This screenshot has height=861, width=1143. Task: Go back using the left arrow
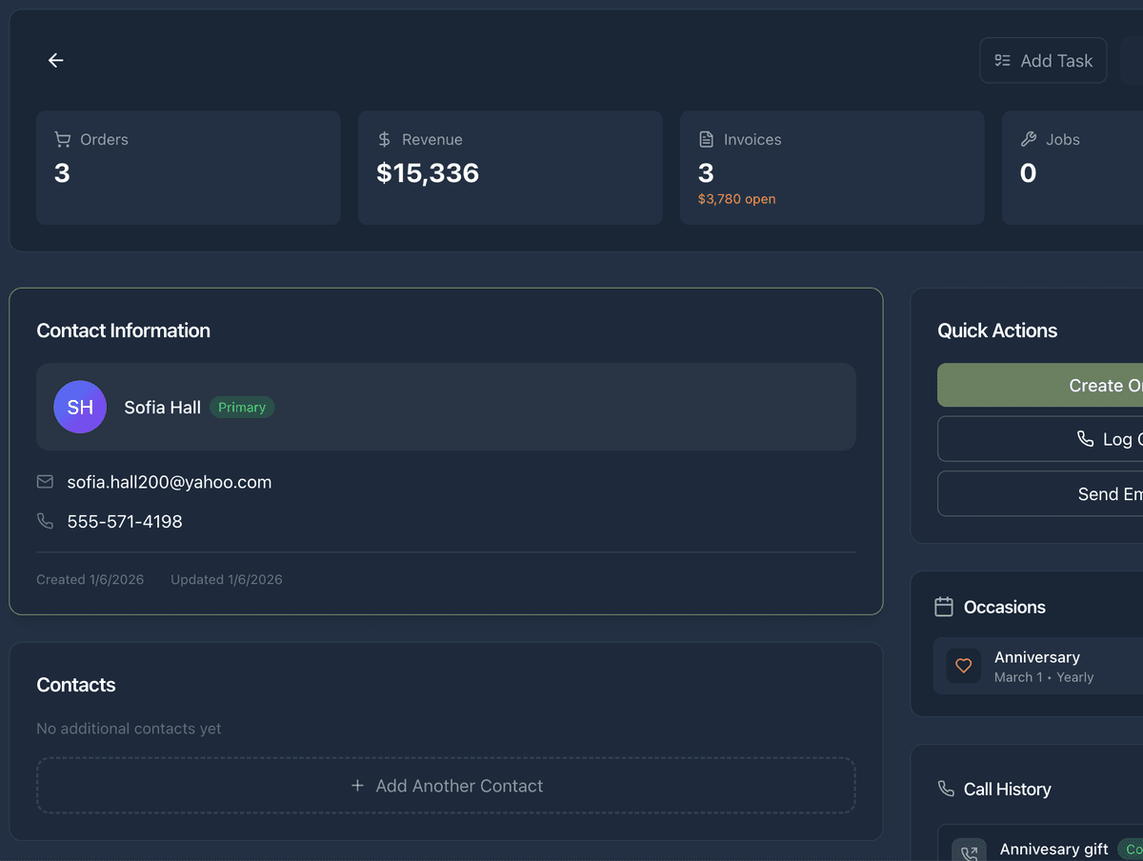[x=56, y=60]
